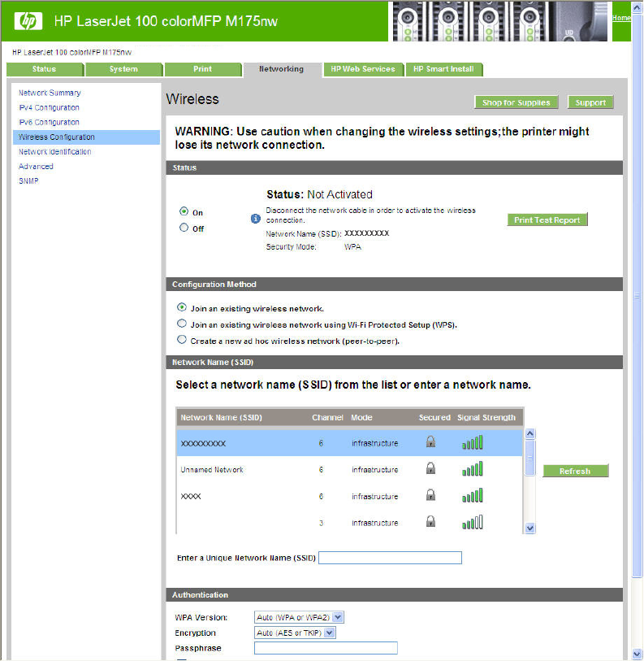644x661 pixels.
Task: Open IPv6 Configuration in the sidebar
Action: 49,122
